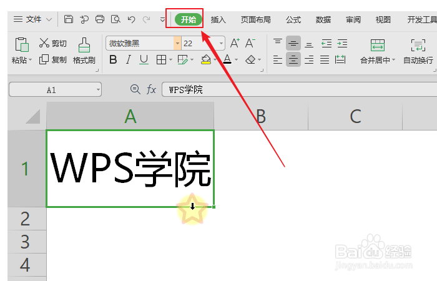
Task: Switch to the 数据 tab
Action: pos(323,19)
